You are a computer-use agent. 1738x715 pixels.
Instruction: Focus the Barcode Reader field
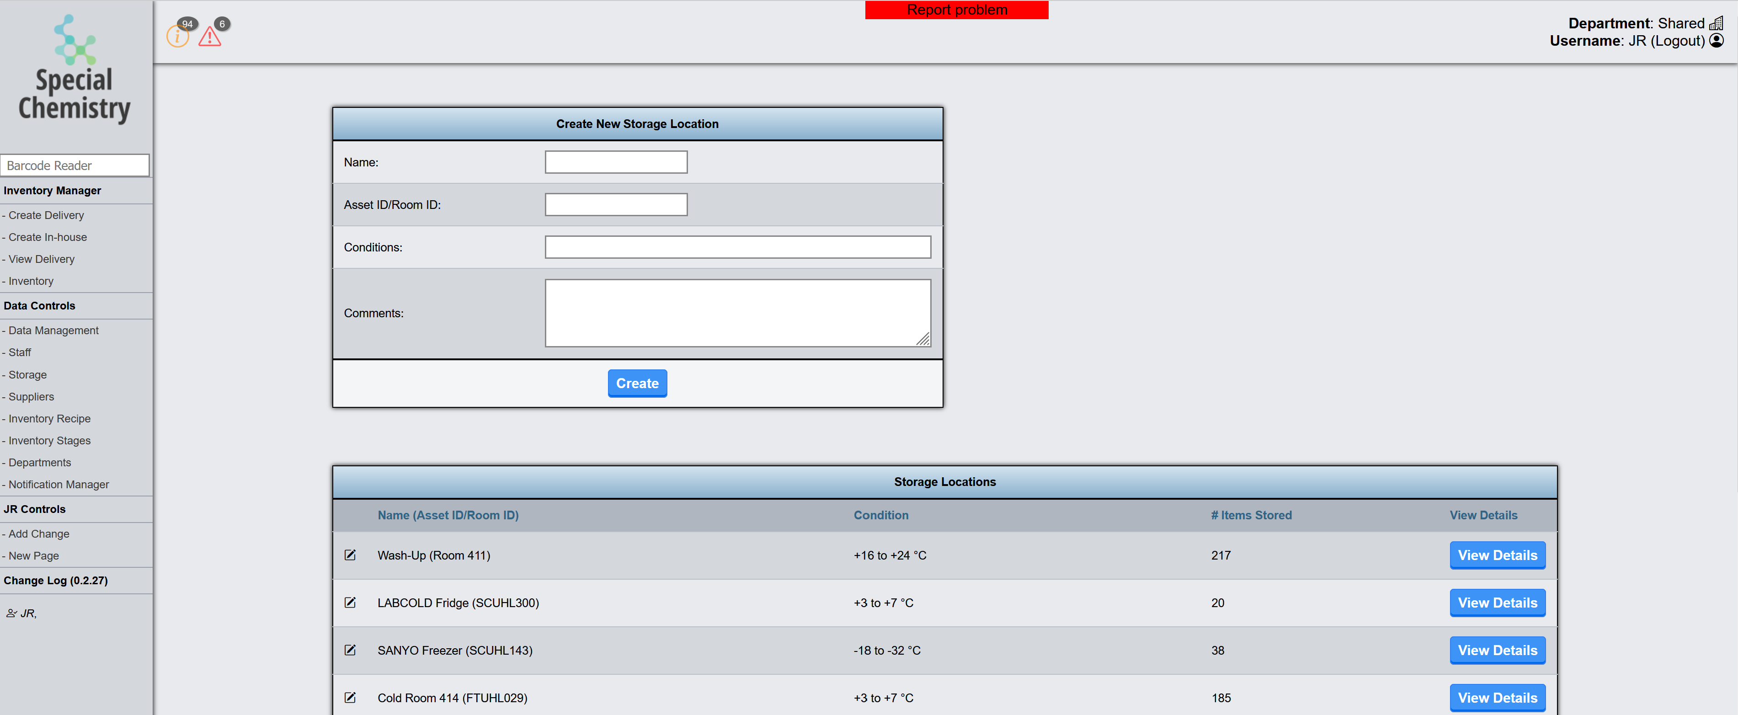pos(75,165)
